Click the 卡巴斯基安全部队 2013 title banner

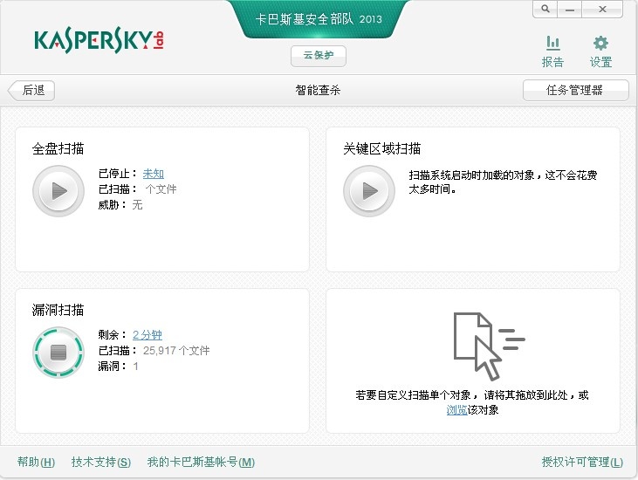(319, 19)
